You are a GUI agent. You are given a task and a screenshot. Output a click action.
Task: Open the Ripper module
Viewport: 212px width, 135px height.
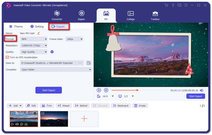[81, 16]
